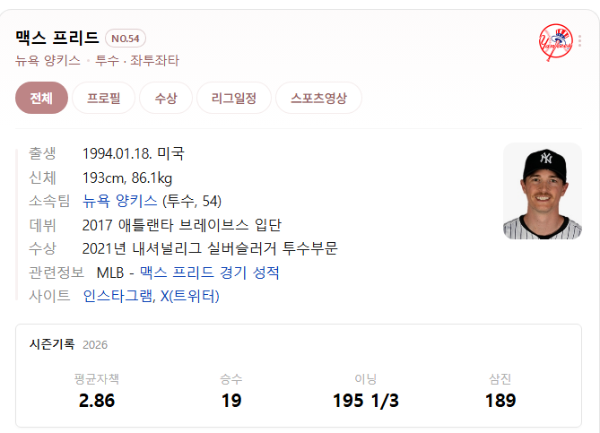Click the 삼진 189 stat

(x=500, y=391)
